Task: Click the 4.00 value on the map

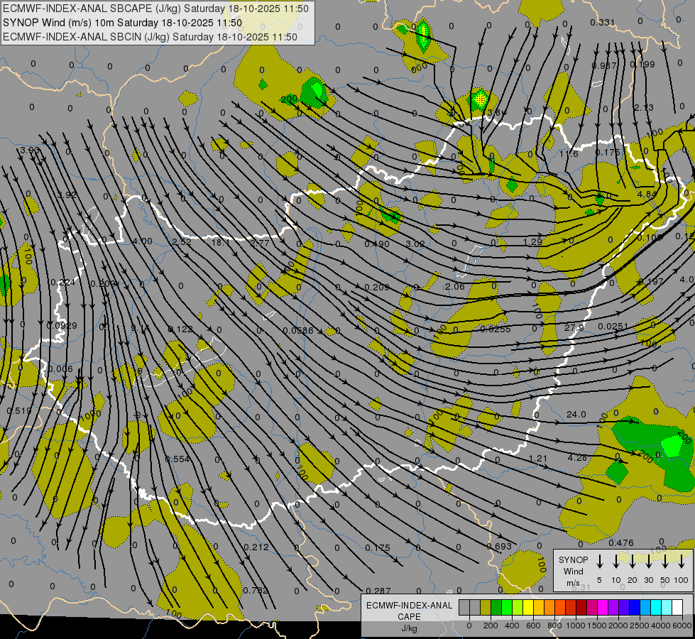Action: click(x=142, y=241)
